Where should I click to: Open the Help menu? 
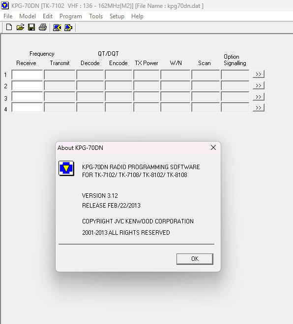click(x=137, y=16)
